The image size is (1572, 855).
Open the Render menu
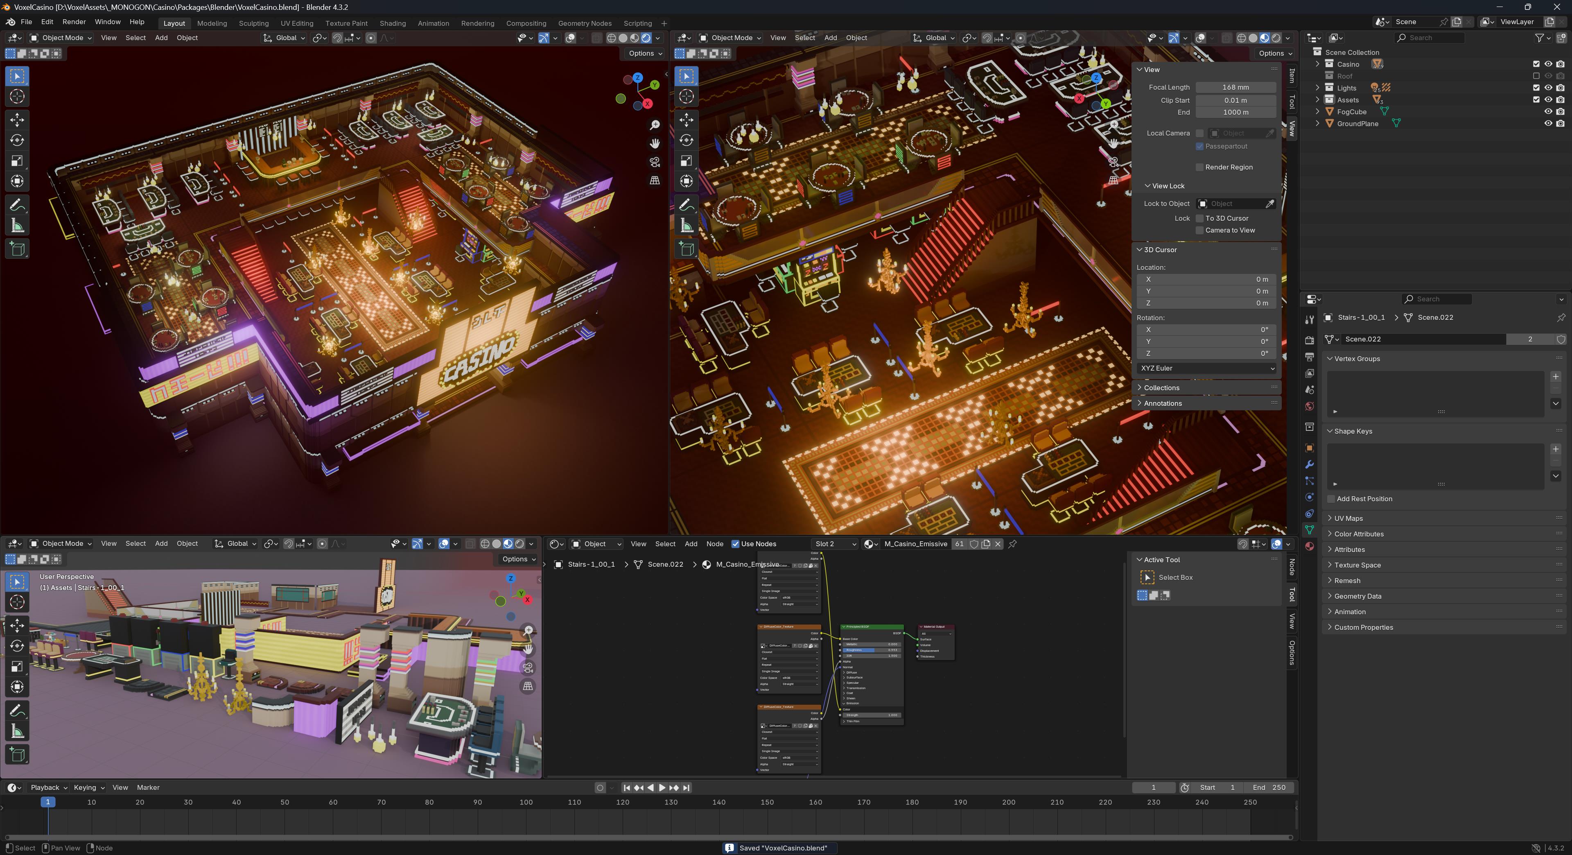click(74, 22)
